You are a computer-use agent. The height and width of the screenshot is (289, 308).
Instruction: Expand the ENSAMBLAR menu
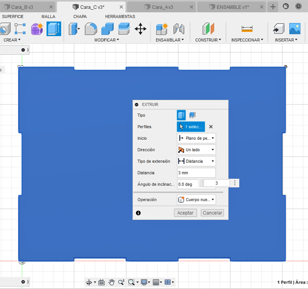[x=170, y=40]
